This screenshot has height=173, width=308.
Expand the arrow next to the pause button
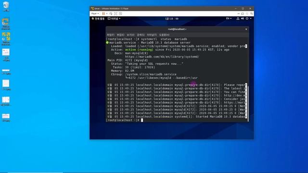pos(107,13)
